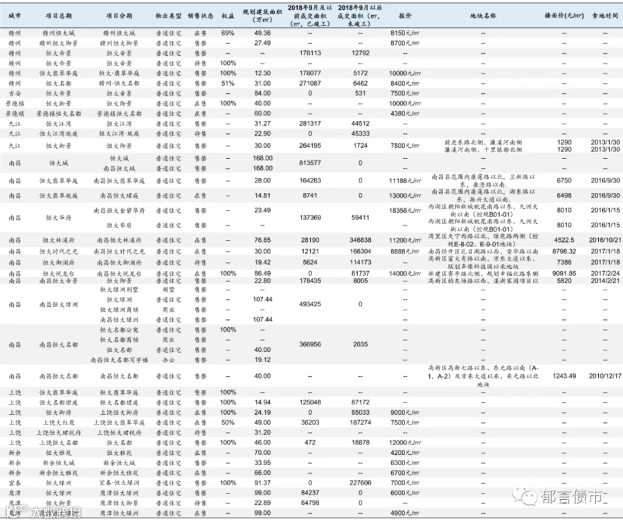Select the 9091.85 floor price cell
This screenshot has width=623, height=524.
click(564, 274)
